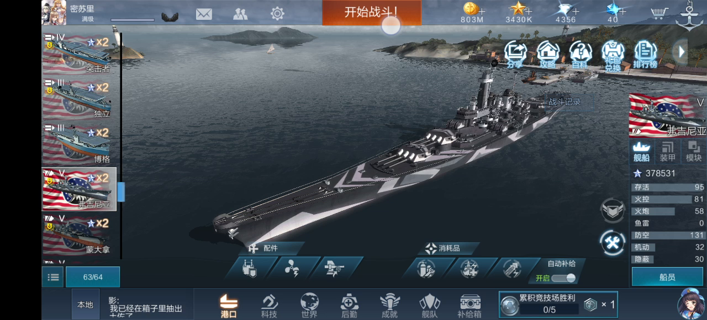Open the 分享 share icon

515,55
